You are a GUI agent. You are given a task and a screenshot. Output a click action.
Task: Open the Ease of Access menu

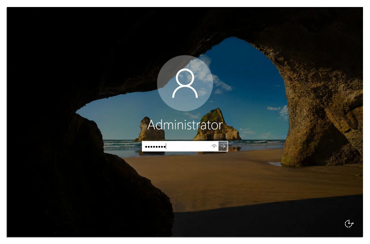[349, 224]
